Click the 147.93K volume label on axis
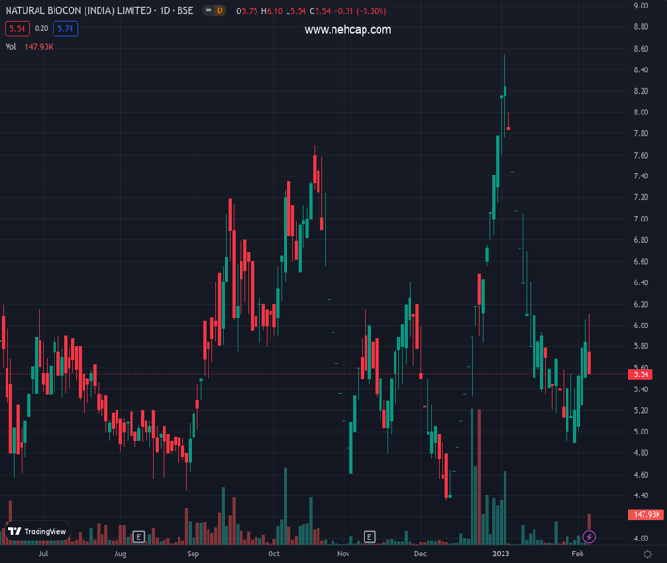Screen dimensions: 667x563 point(644,514)
